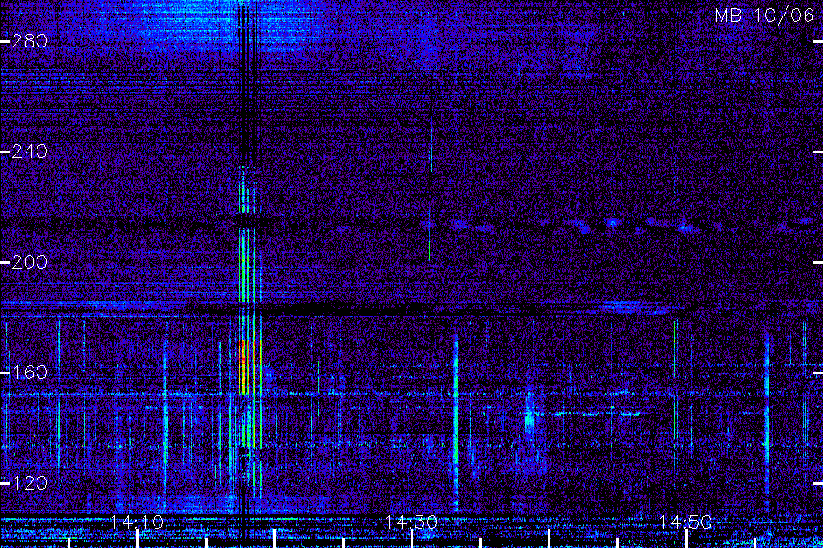Click the 240 frequency axis label

29,152
